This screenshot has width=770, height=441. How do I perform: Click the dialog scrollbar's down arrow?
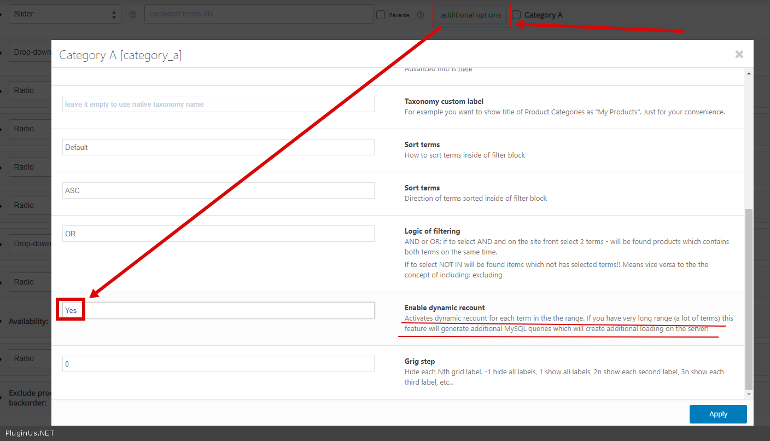(x=749, y=394)
